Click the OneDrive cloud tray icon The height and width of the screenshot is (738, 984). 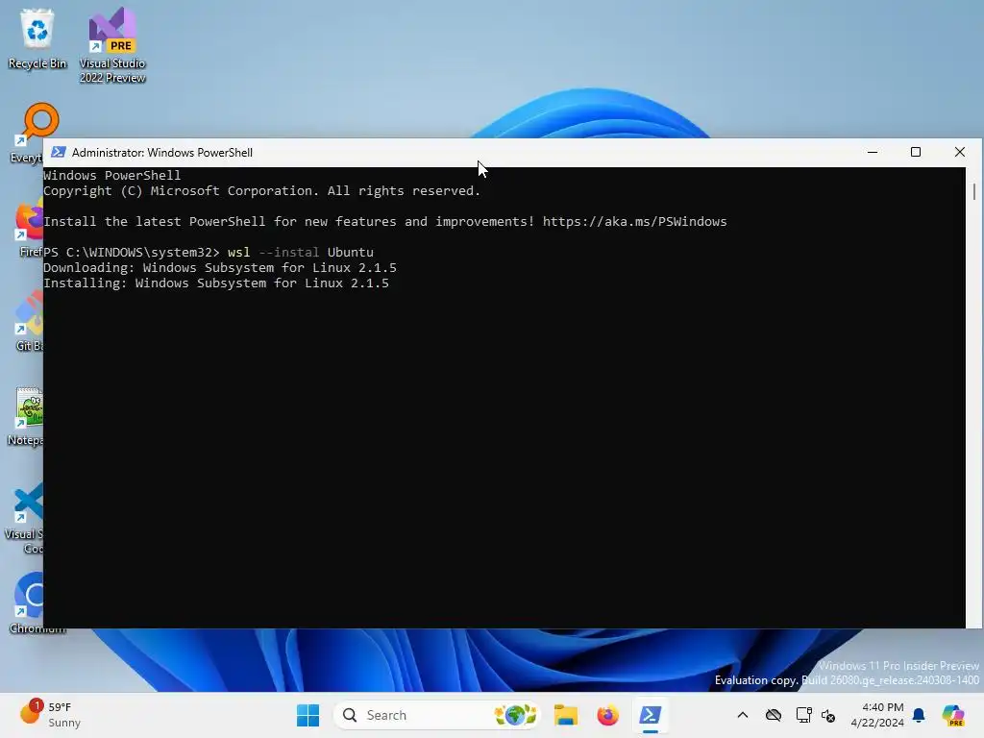pyautogui.click(x=774, y=715)
